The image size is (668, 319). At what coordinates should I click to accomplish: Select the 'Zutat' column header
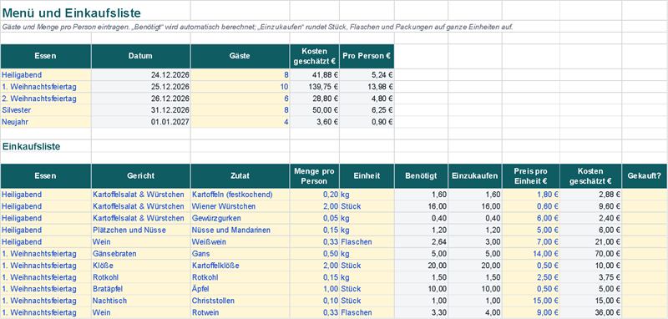coord(240,176)
